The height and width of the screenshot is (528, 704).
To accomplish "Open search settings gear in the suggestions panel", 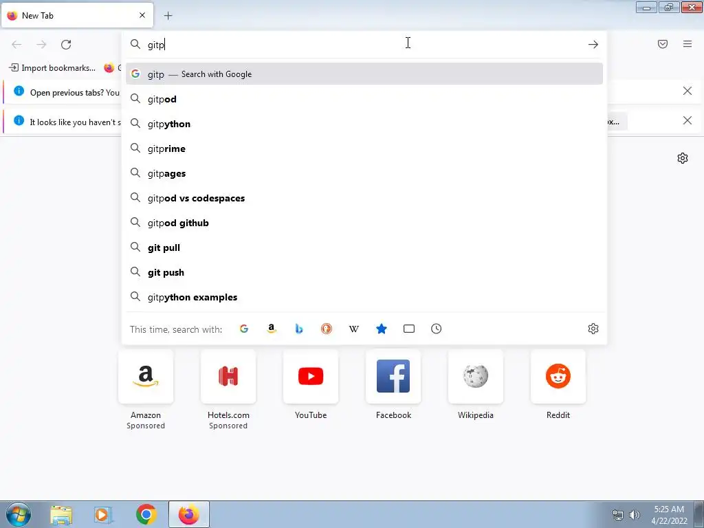I will [593, 329].
